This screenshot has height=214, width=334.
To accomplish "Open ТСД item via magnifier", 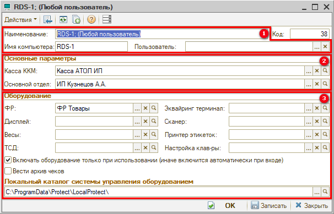I will [154, 148].
